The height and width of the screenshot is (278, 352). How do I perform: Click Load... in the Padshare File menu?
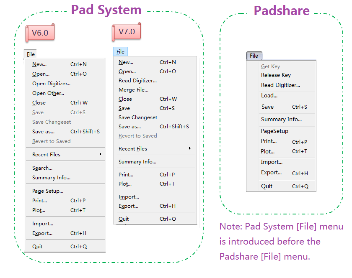tap(269, 96)
